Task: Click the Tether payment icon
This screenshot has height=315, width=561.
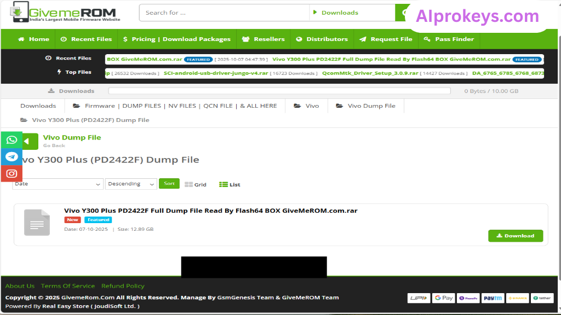Action: click(x=542, y=298)
